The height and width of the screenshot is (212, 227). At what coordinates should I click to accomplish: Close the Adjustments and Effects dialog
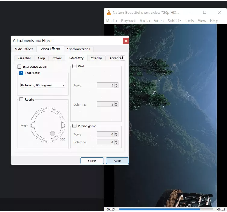[126, 41]
